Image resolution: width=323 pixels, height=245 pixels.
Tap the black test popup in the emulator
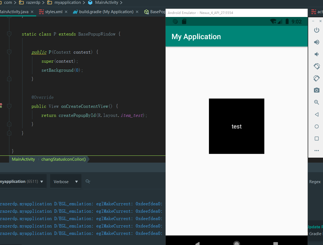pos(236,126)
